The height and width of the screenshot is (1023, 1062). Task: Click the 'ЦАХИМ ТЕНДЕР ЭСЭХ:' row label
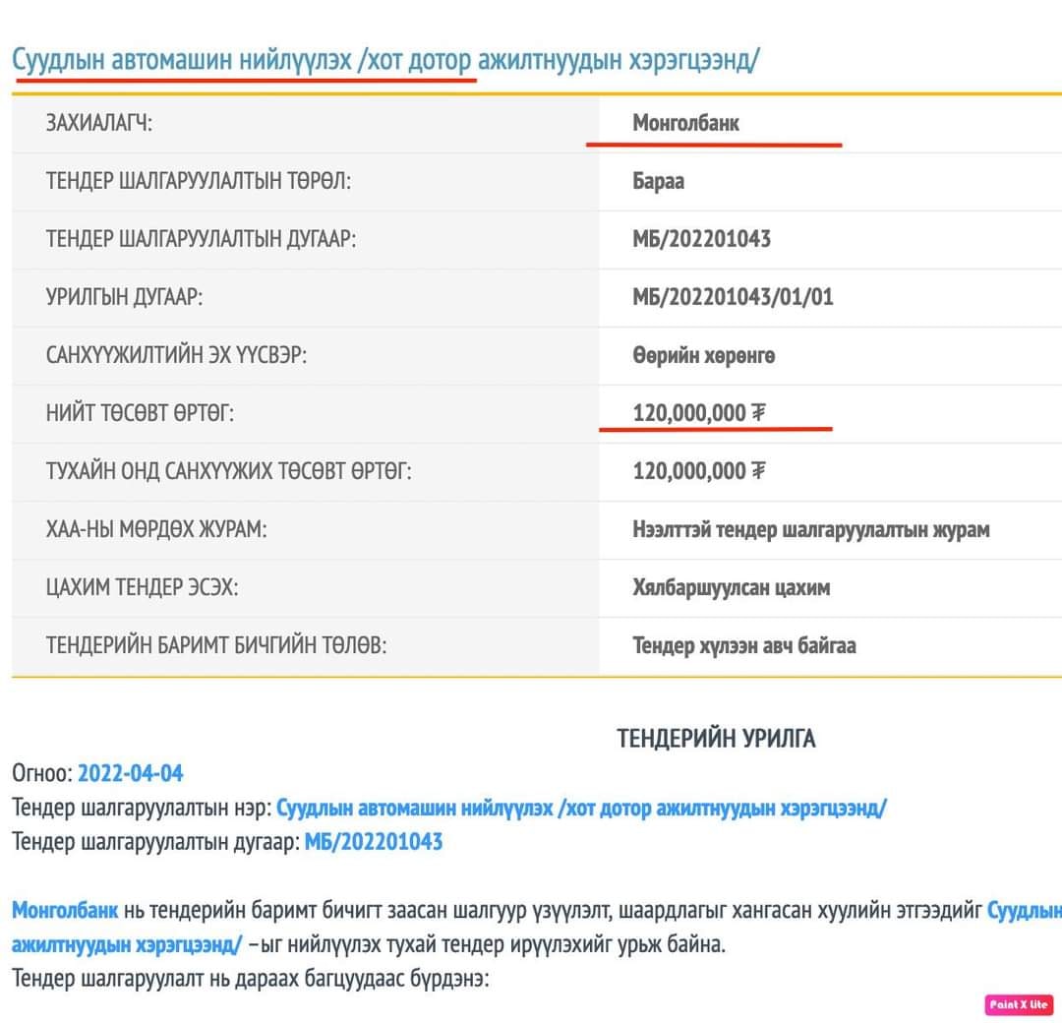pos(142,587)
